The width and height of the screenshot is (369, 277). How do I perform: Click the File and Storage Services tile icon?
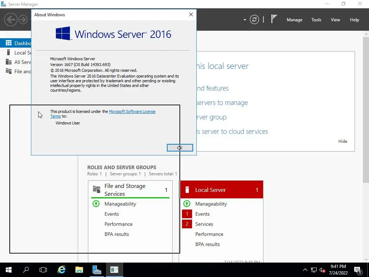(x=97, y=189)
